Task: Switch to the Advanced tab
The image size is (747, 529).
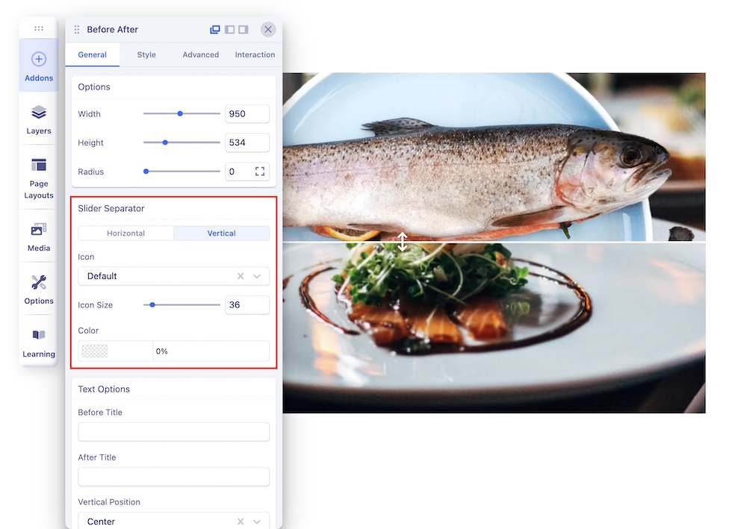Action: coord(200,54)
